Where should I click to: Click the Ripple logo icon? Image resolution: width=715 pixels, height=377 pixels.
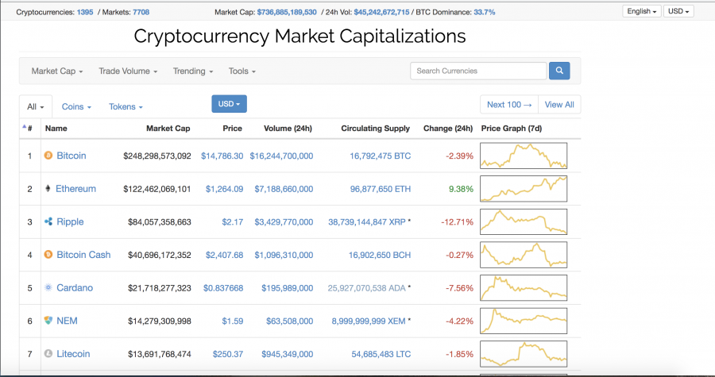point(48,221)
